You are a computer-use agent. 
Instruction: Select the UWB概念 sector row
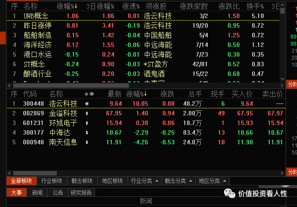(x=143, y=16)
